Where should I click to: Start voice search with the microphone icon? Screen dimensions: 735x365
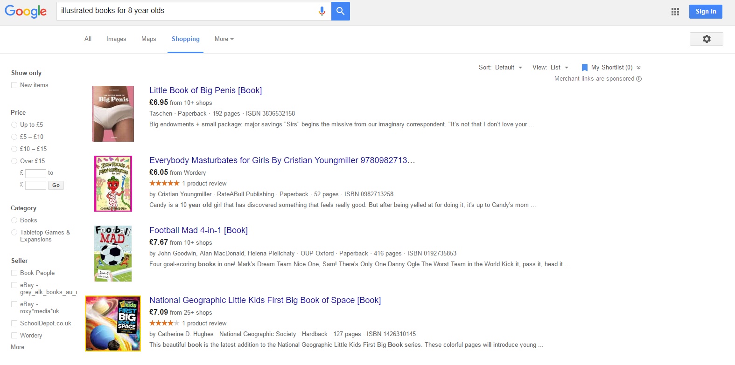pyautogui.click(x=322, y=11)
